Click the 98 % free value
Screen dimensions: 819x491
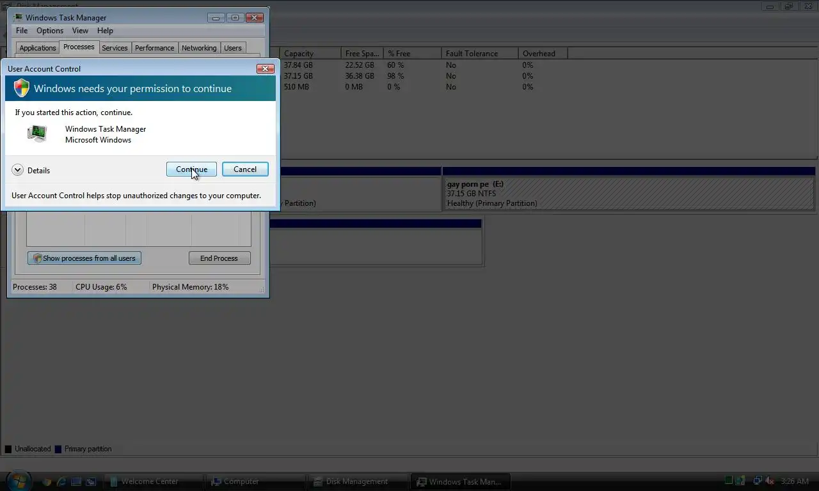pos(395,76)
